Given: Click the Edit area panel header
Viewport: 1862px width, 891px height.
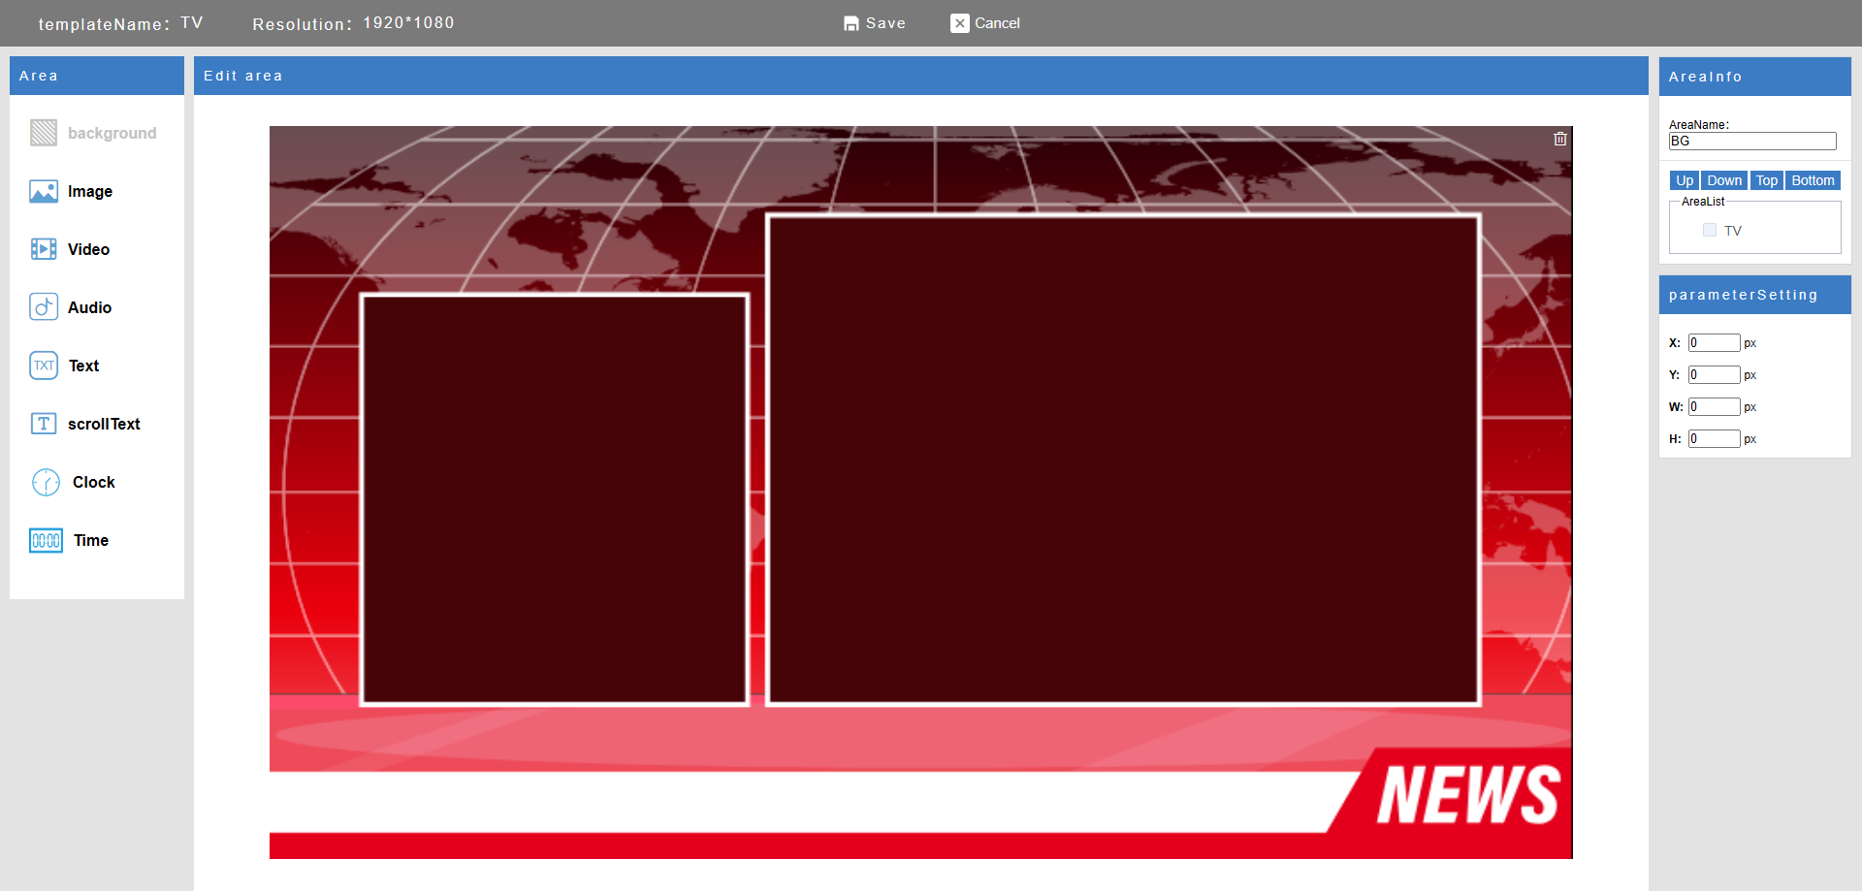Looking at the screenshot, I should 920,76.
